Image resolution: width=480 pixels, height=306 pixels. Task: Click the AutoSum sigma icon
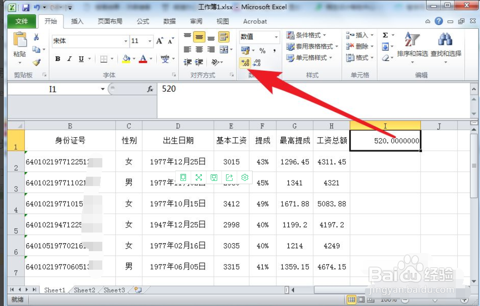386,35
